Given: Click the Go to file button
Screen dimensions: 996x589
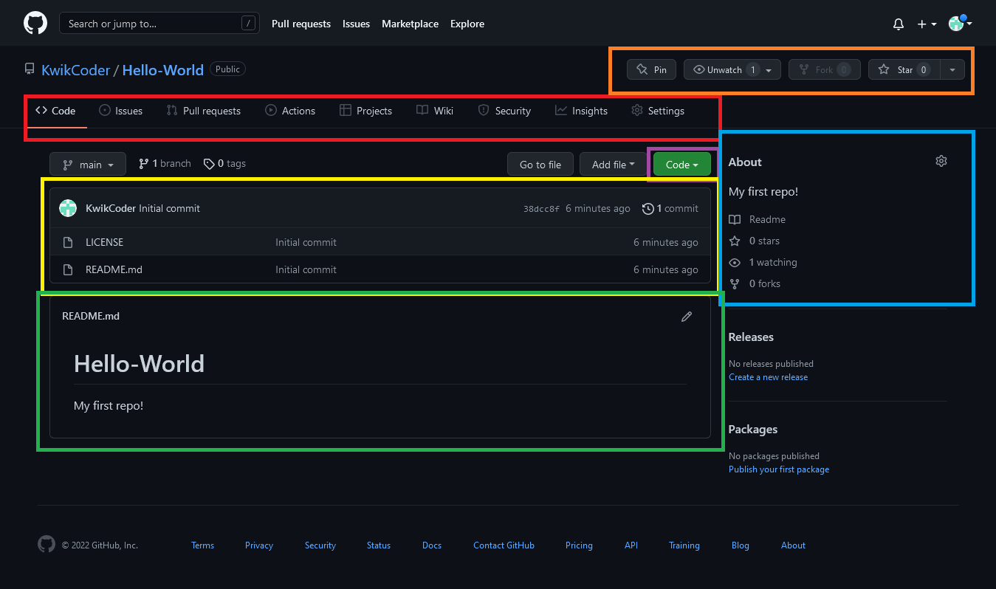Looking at the screenshot, I should pyautogui.click(x=540, y=164).
